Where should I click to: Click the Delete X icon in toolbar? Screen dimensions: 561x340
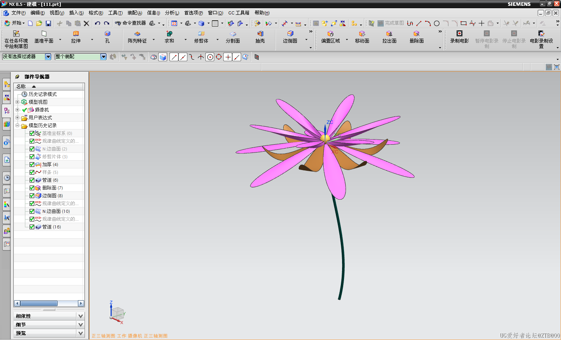click(86, 23)
